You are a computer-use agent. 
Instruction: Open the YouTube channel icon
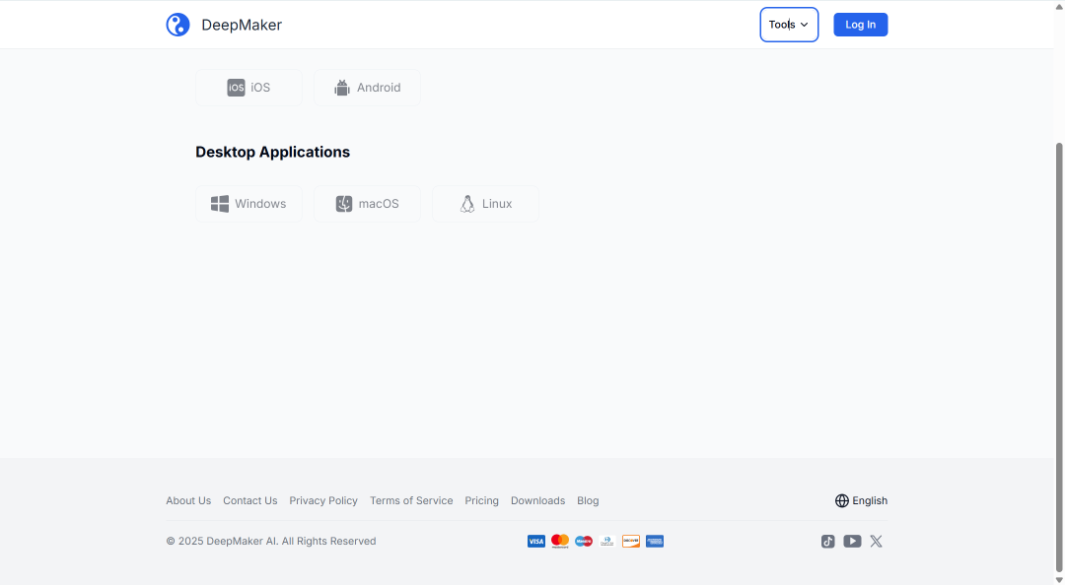click(852, 541)
